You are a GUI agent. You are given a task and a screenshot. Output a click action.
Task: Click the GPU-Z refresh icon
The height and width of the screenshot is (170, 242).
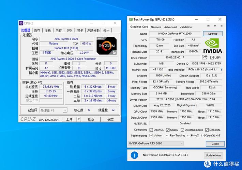point(215,26)
